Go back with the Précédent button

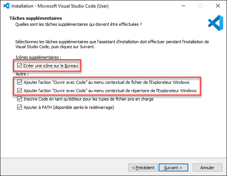[x=143, y=168]
